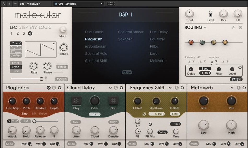Expand the Routing dropdown chevron
The image size is (248, 148).
coord(205,28)
